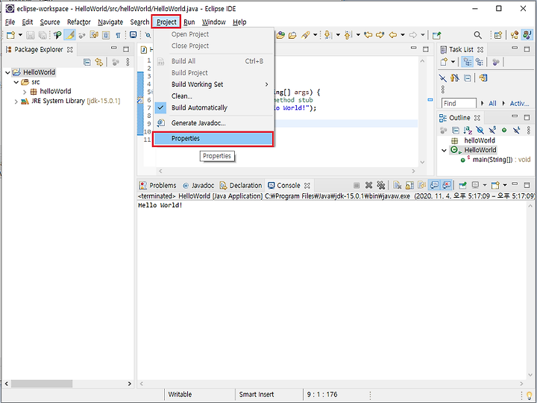537x403 pixels.
Task: Click the Open Perspective icon
Action: (x=498, y=35)
